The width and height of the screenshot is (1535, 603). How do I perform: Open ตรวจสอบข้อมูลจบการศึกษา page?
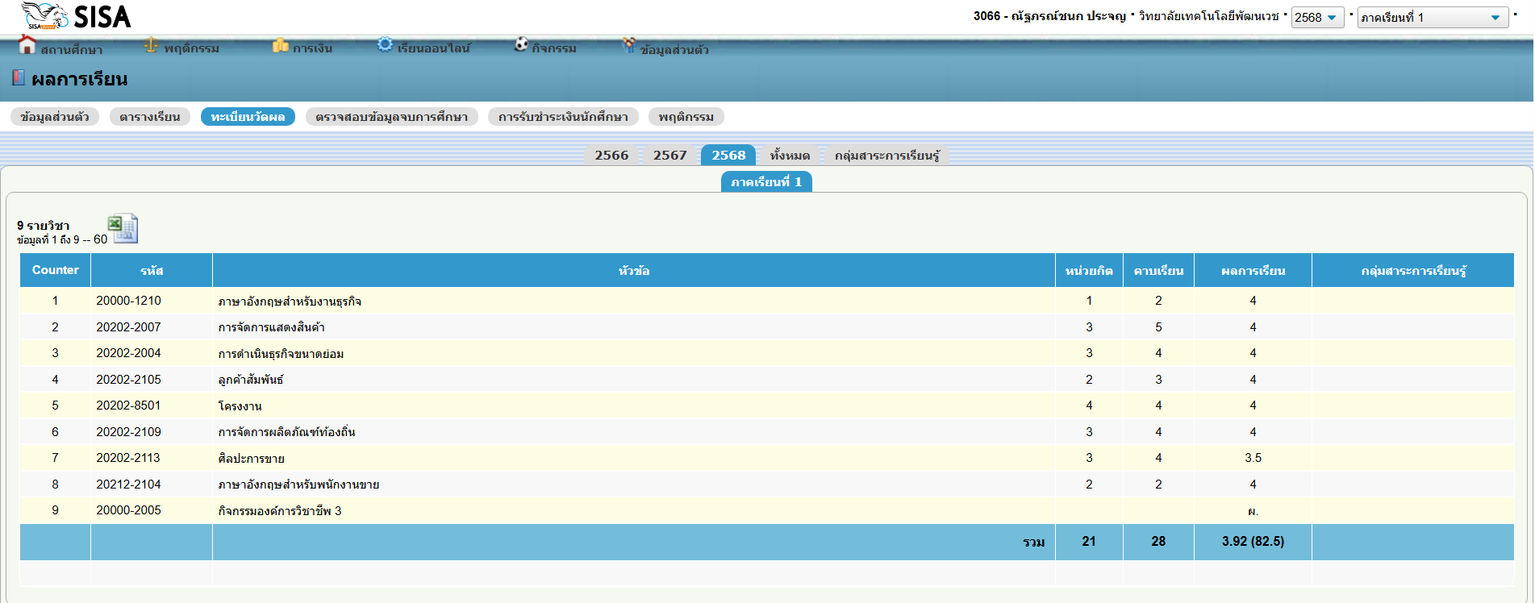point(391,117)
